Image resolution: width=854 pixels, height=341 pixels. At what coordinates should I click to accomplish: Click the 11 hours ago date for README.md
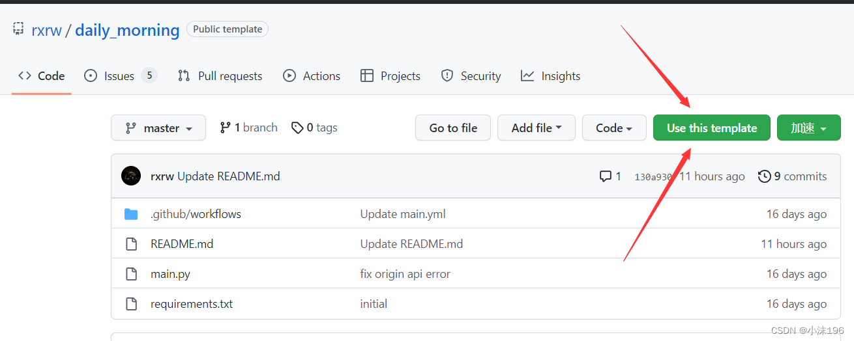(x=794, y=244)
